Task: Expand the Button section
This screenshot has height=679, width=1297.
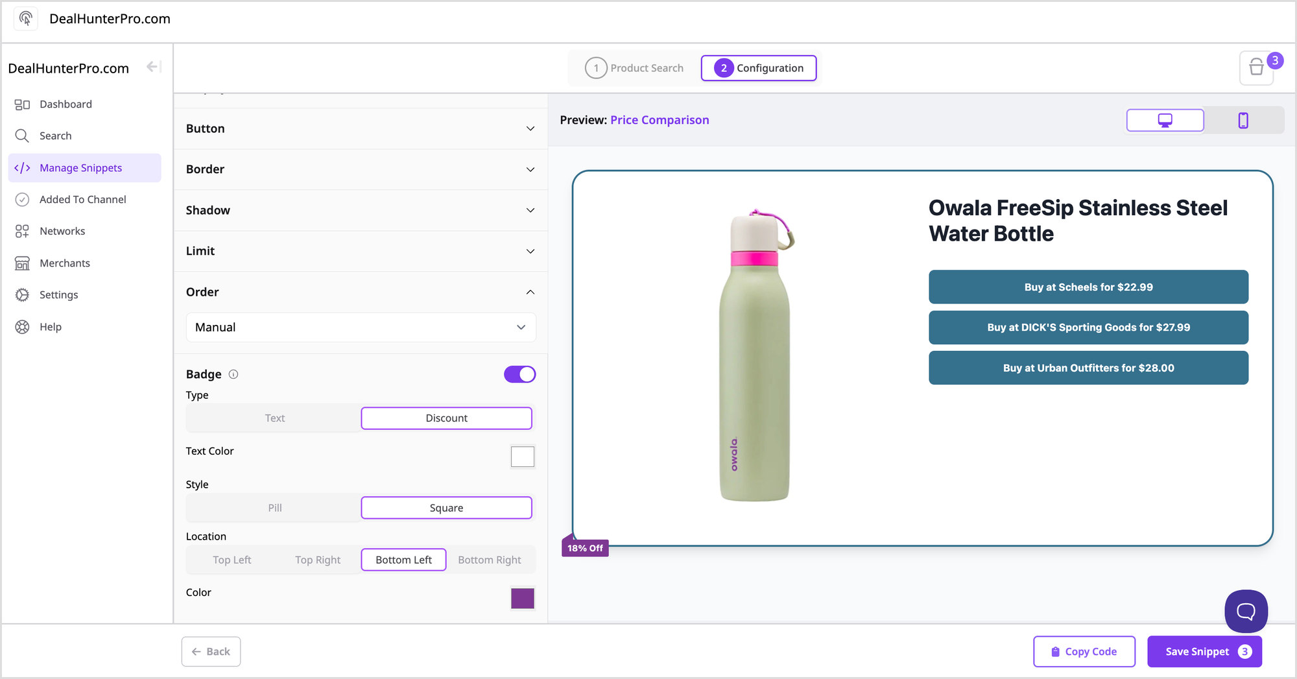Action: coord(361,128)
